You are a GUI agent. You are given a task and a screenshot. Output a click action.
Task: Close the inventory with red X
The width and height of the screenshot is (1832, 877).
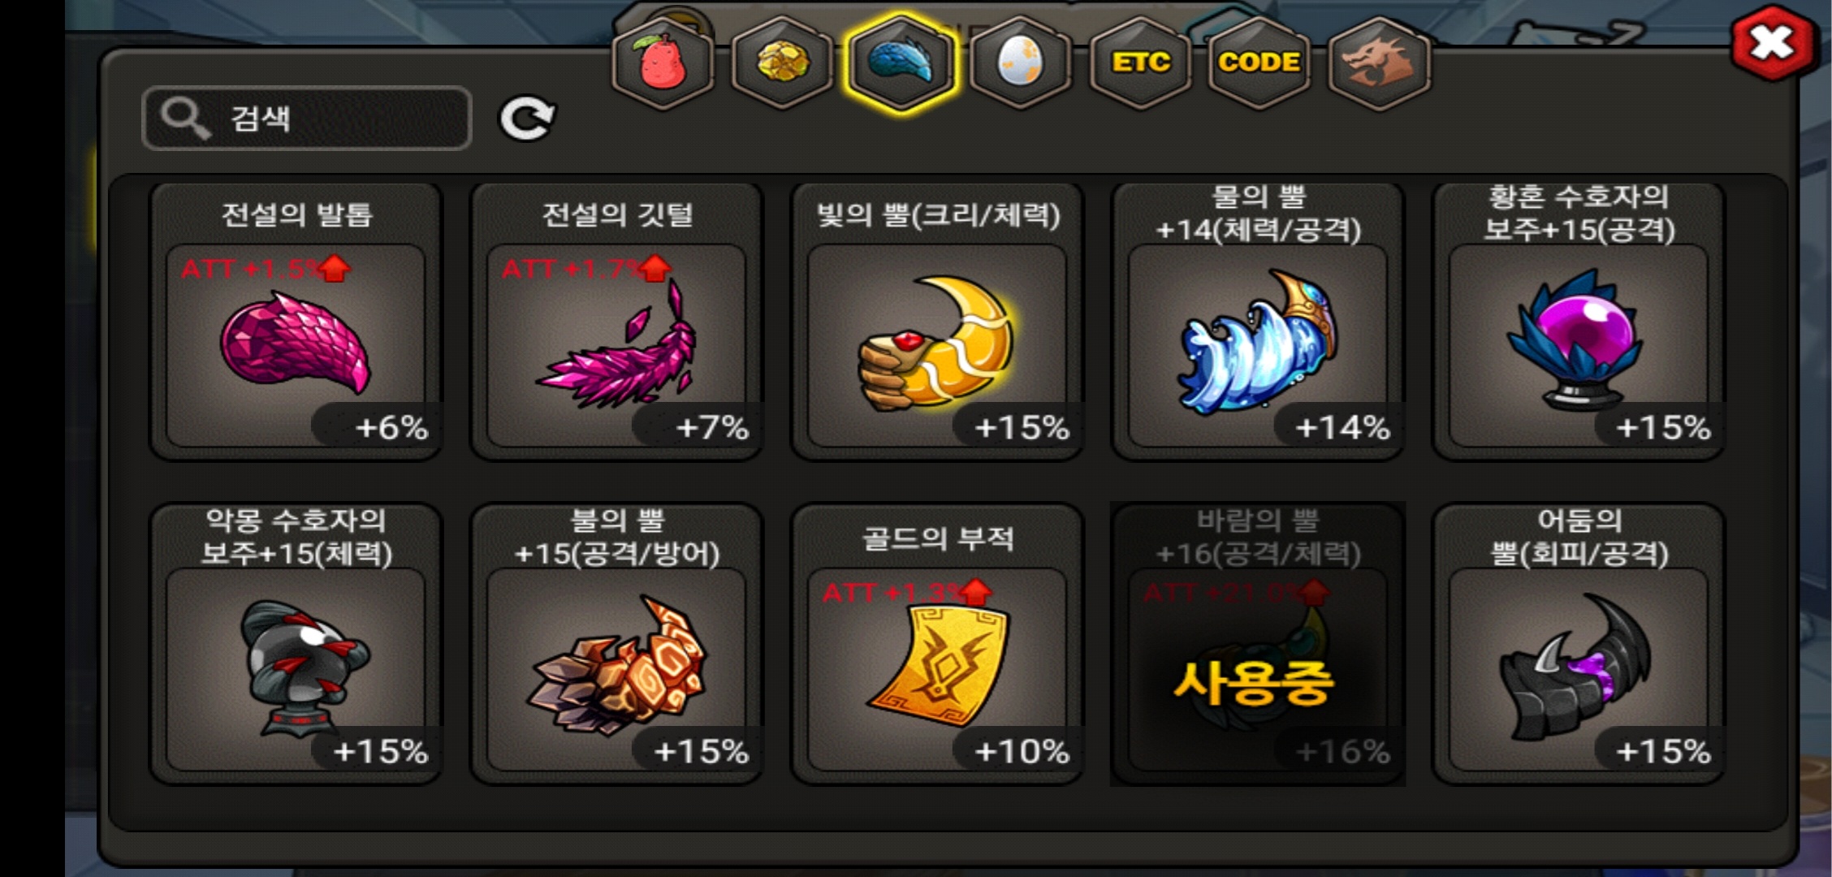1773,43
